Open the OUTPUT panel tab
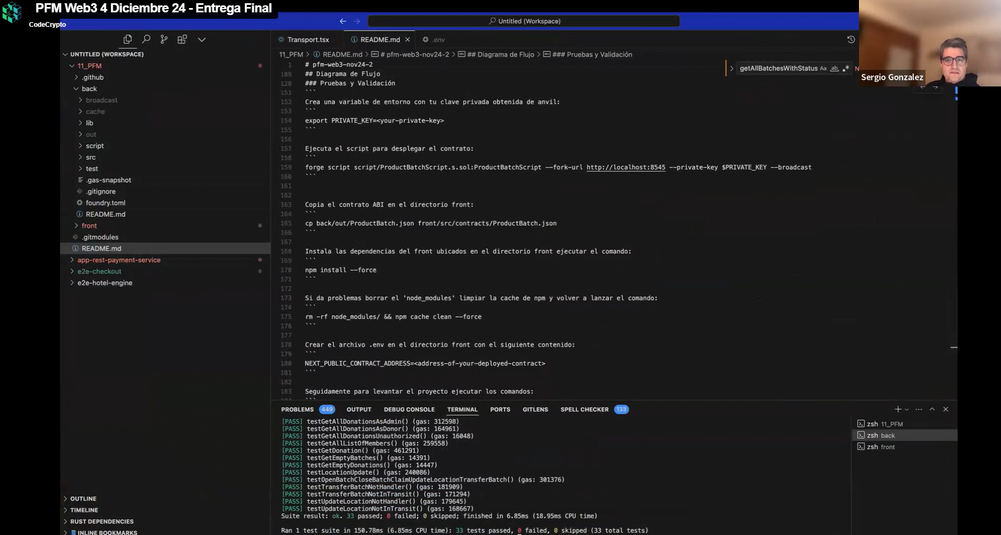This screenshot has height=535, width=1001. pos(359,409)
